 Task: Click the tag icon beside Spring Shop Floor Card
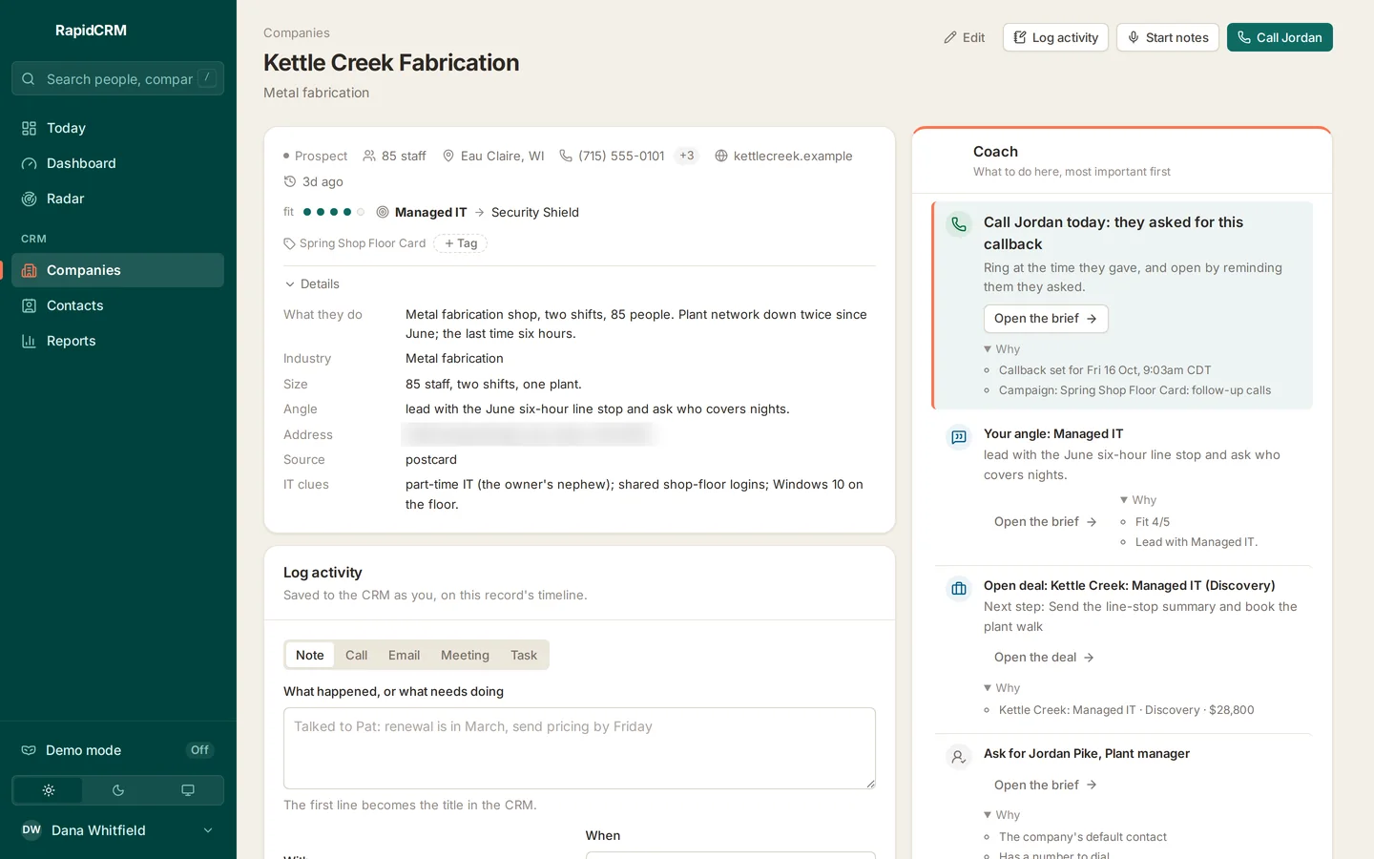click(289, 243)
